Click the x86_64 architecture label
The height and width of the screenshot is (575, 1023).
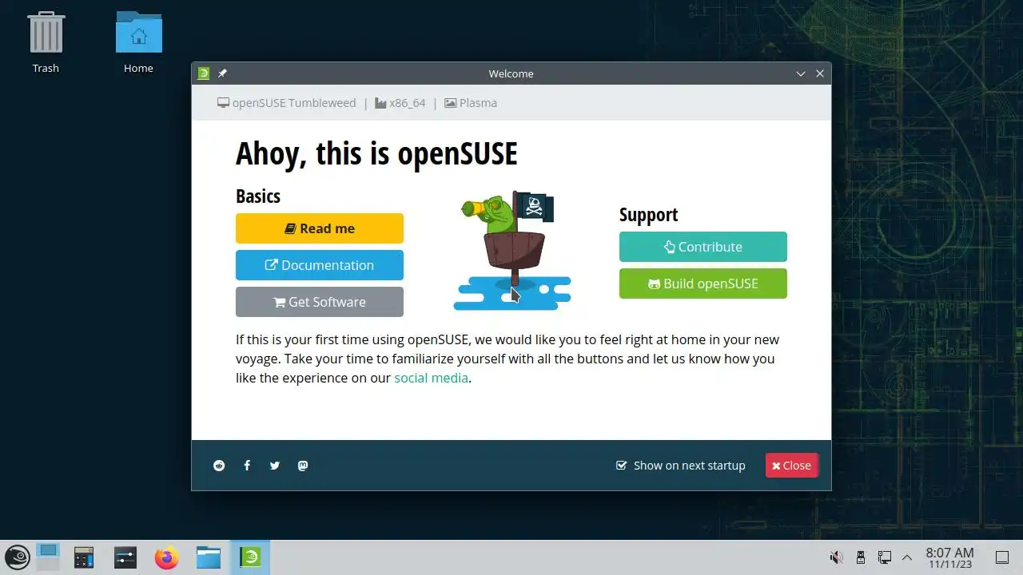400,103
